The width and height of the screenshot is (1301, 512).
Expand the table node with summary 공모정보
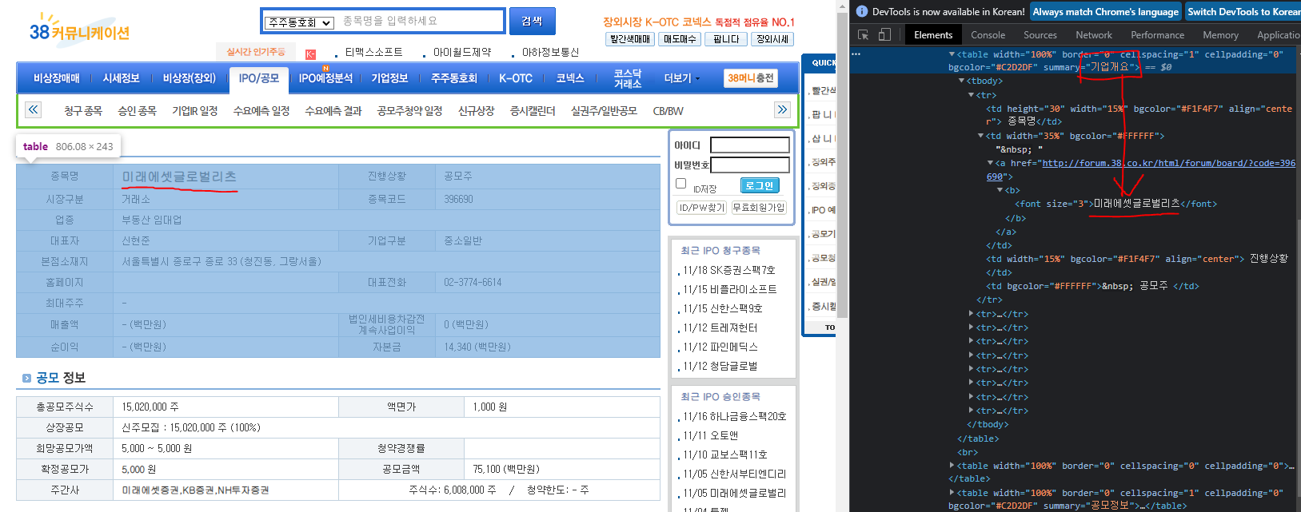pos(952,493)
